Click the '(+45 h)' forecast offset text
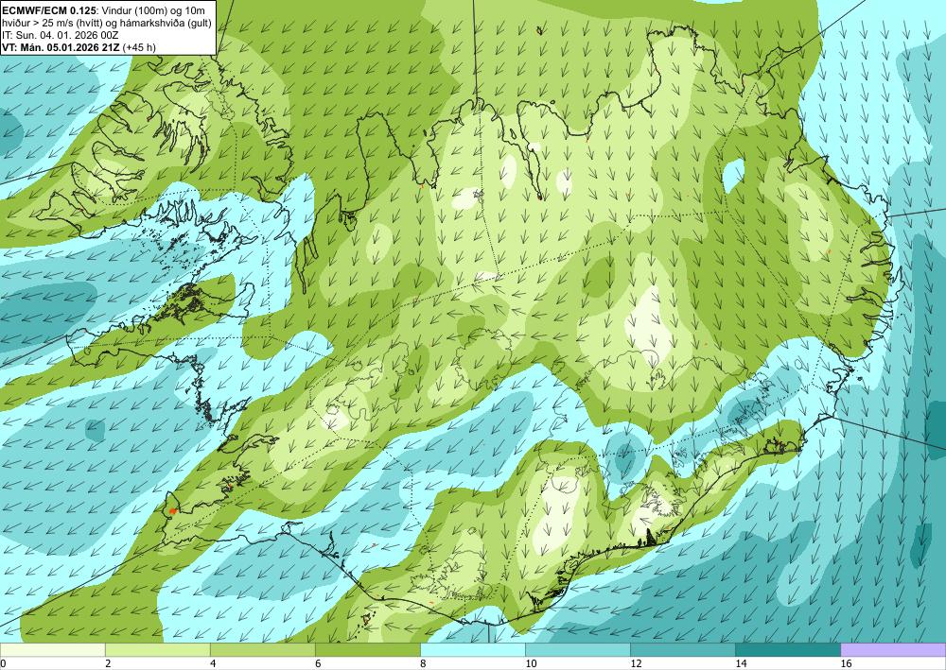Screen dimensions: 946x670 [139, 47]
